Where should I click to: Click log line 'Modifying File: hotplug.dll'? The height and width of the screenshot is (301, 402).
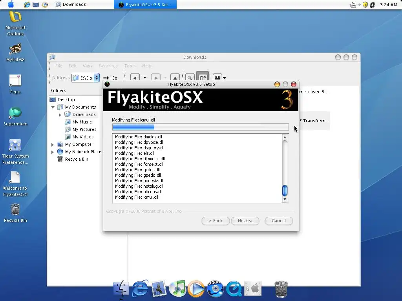coord(139,186)
